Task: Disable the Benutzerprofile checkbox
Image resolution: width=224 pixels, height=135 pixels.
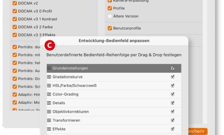Action: (110, 28)
